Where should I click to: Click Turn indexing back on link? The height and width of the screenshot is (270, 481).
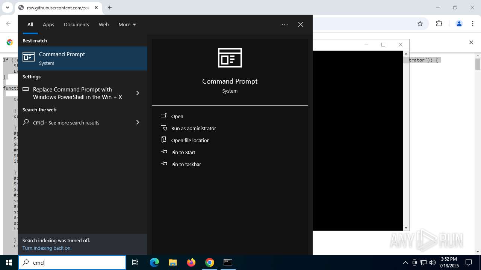point(47,248)
